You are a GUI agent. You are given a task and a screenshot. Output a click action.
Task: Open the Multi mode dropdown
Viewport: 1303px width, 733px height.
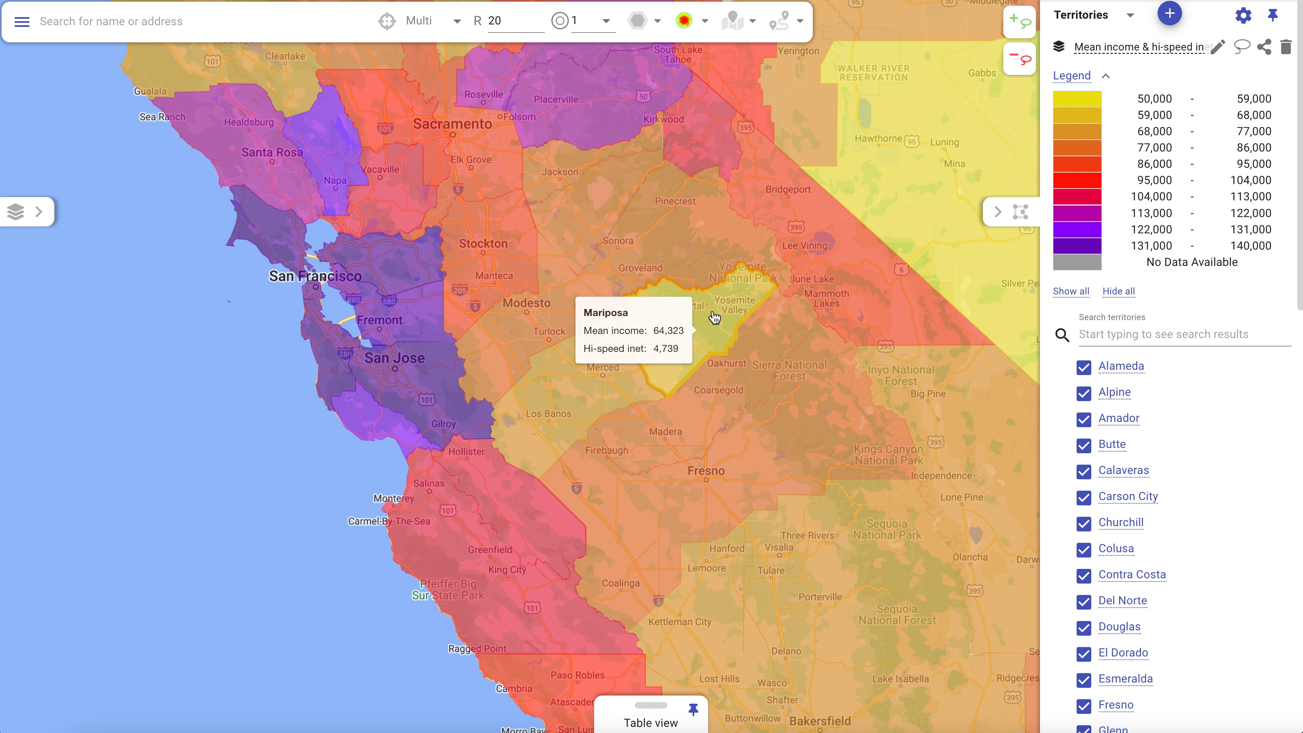coord(456,21)
